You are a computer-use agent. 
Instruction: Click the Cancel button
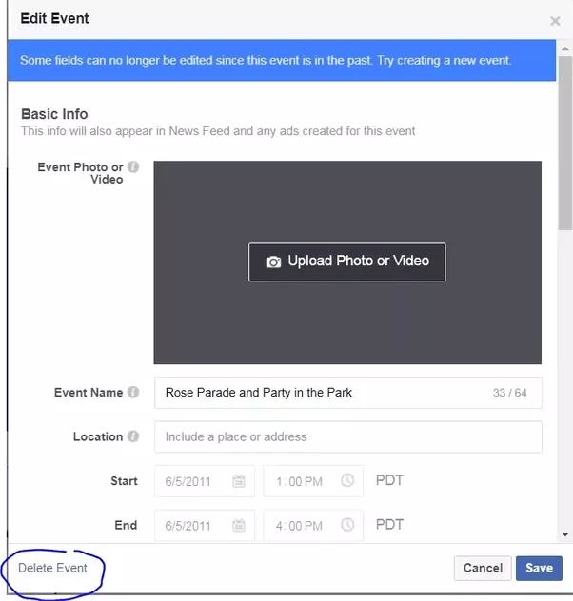483,568
